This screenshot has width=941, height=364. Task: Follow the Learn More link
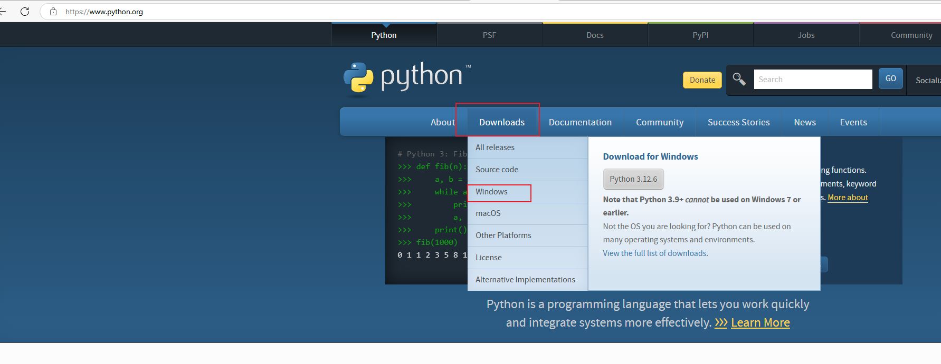point(760,322)
